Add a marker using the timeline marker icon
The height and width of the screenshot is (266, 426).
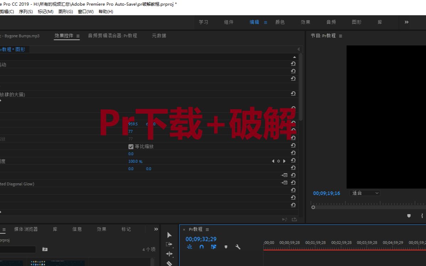226,247
